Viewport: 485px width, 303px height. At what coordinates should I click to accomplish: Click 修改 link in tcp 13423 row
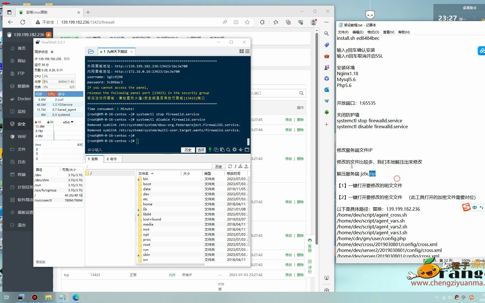(x=289, y=275)
